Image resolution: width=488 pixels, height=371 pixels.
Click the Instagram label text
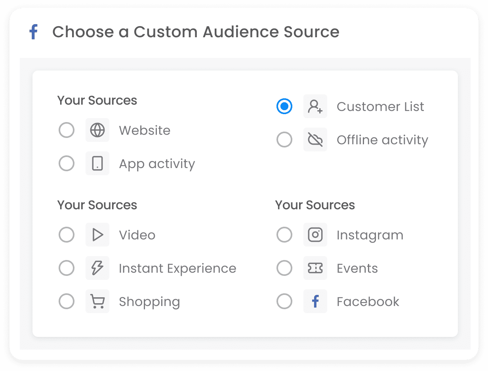[x=370, y=235]
